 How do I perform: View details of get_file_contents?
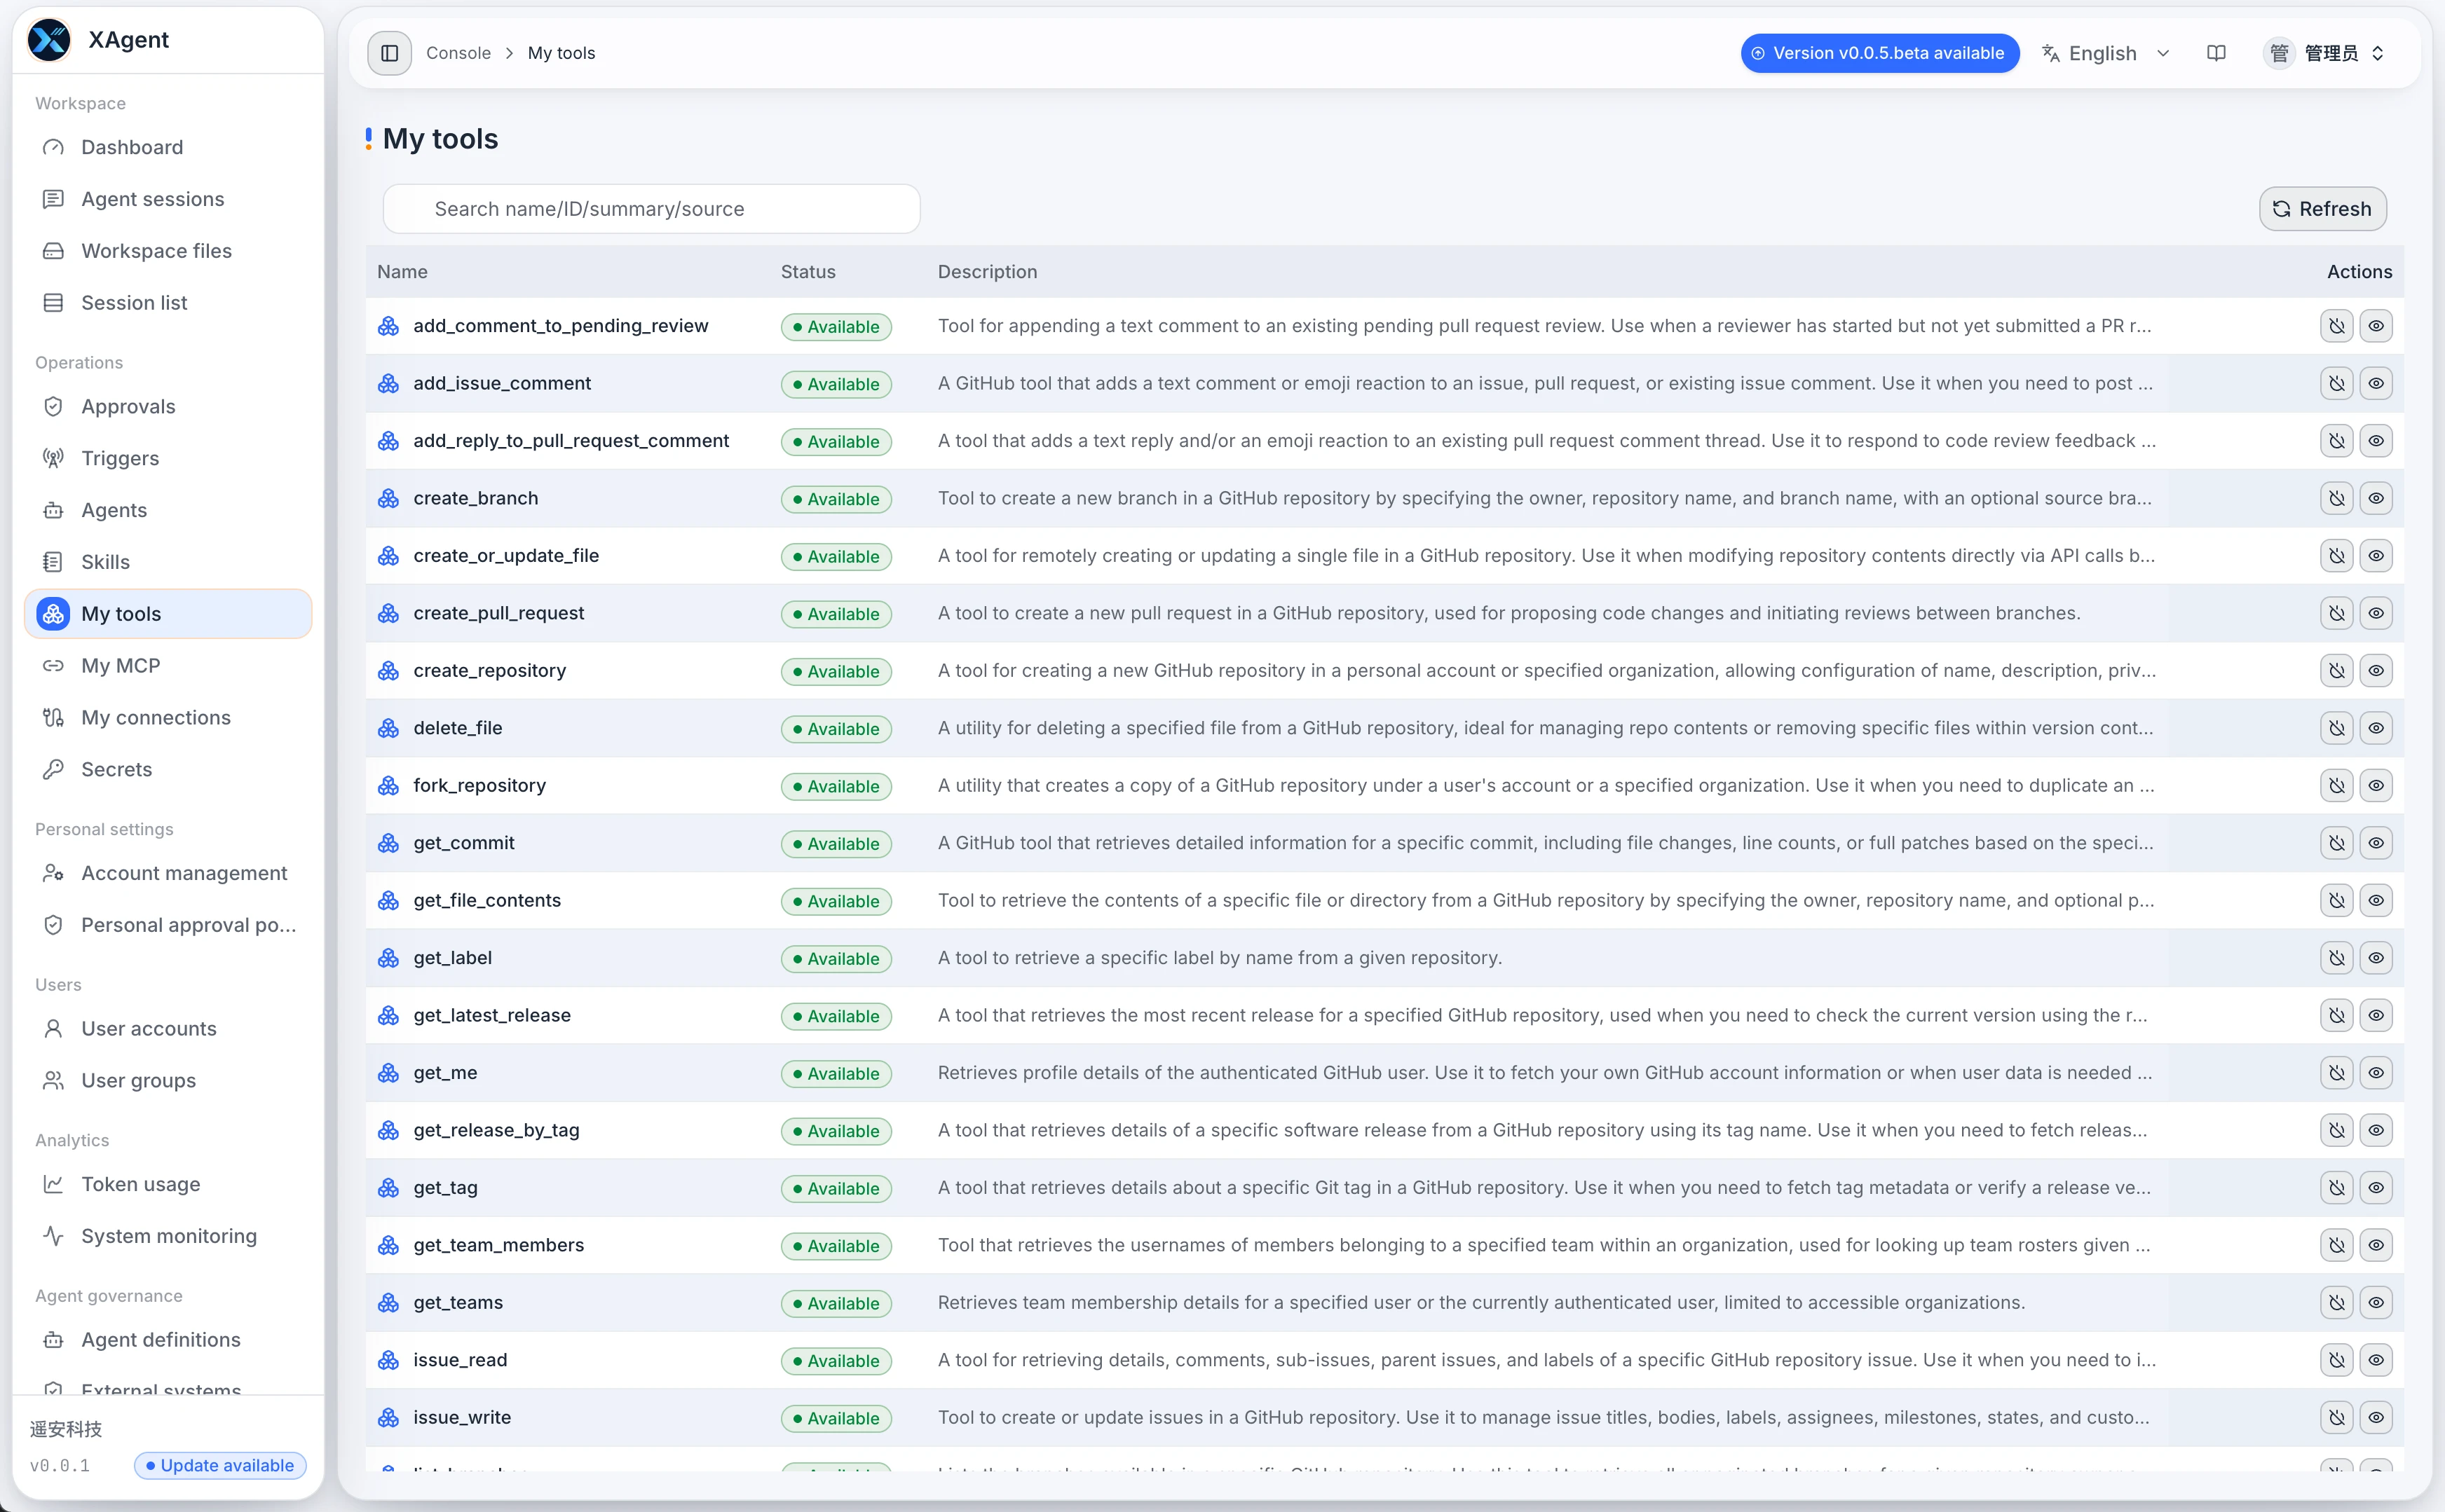(2376, 901)
